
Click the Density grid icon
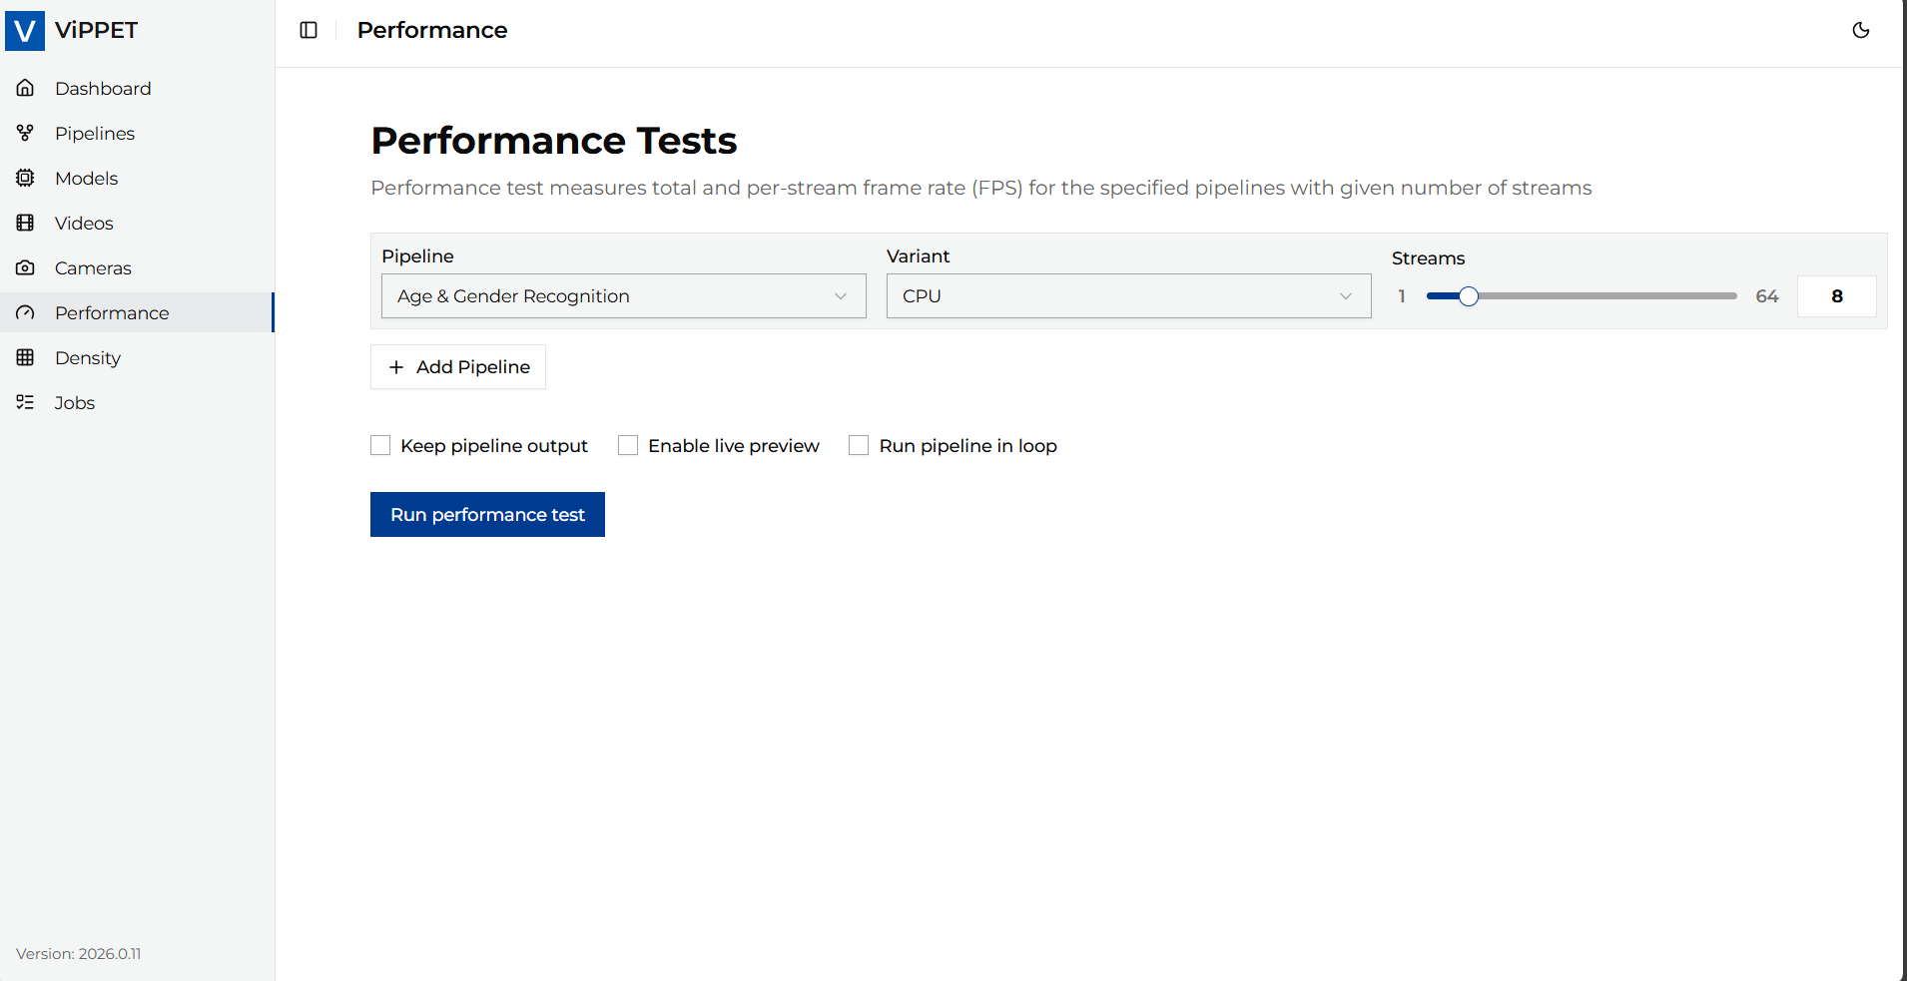pyautogui.click(x=26, y=357)
